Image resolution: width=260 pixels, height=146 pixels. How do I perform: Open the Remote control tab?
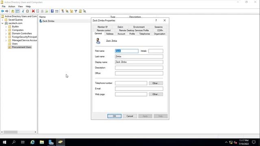(104, 30)
